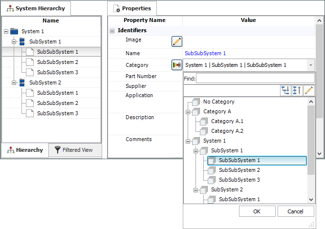Screen dimensions: 325x229
Task: Click the edit categories pencil icon
Action: (309, 90)
